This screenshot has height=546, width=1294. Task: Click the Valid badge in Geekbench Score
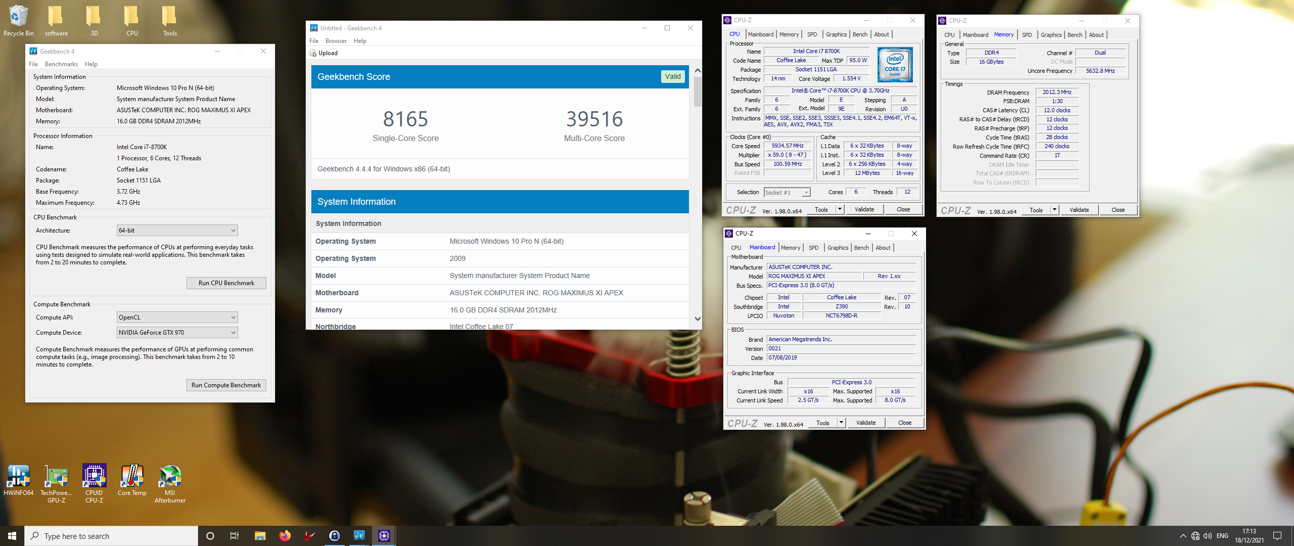click(x=673, y=76)
